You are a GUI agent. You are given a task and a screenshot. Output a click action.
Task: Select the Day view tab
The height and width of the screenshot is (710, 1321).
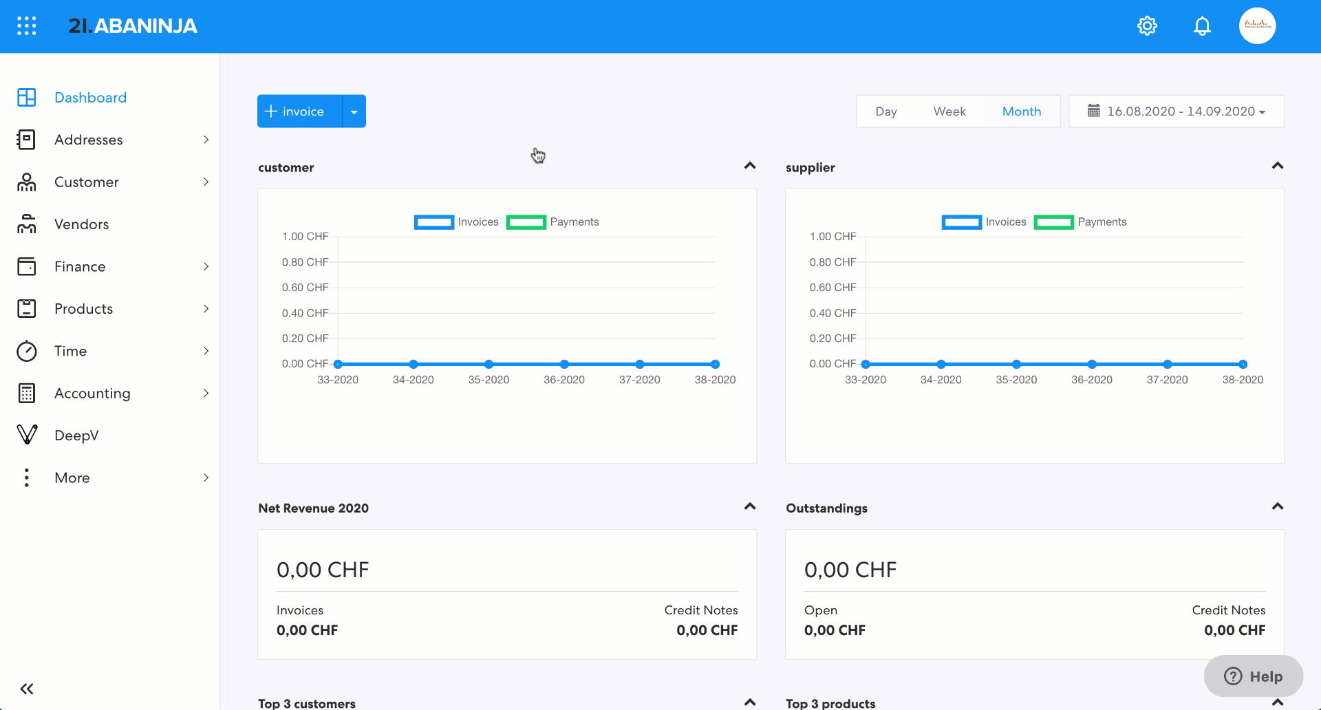[x=886, y=111]
